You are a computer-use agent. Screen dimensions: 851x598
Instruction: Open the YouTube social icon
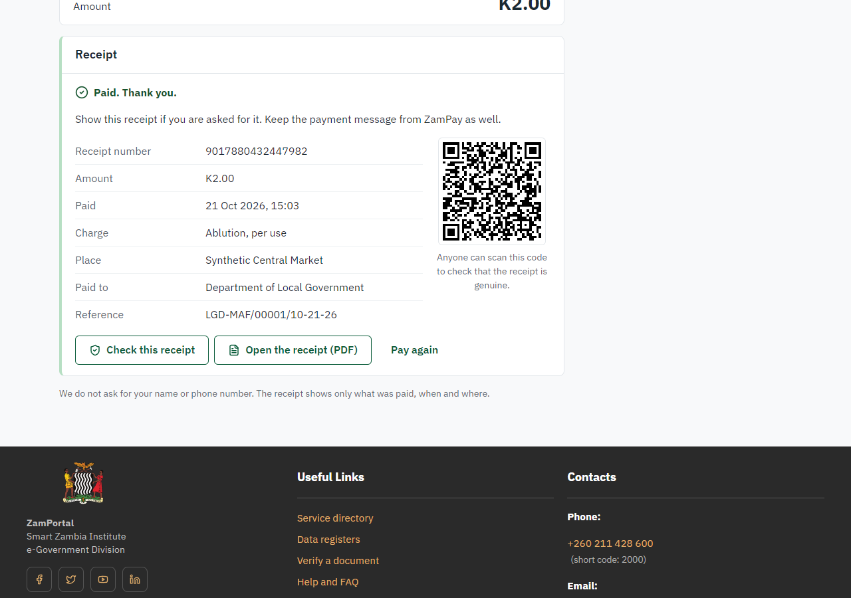[x=103, y=579]
